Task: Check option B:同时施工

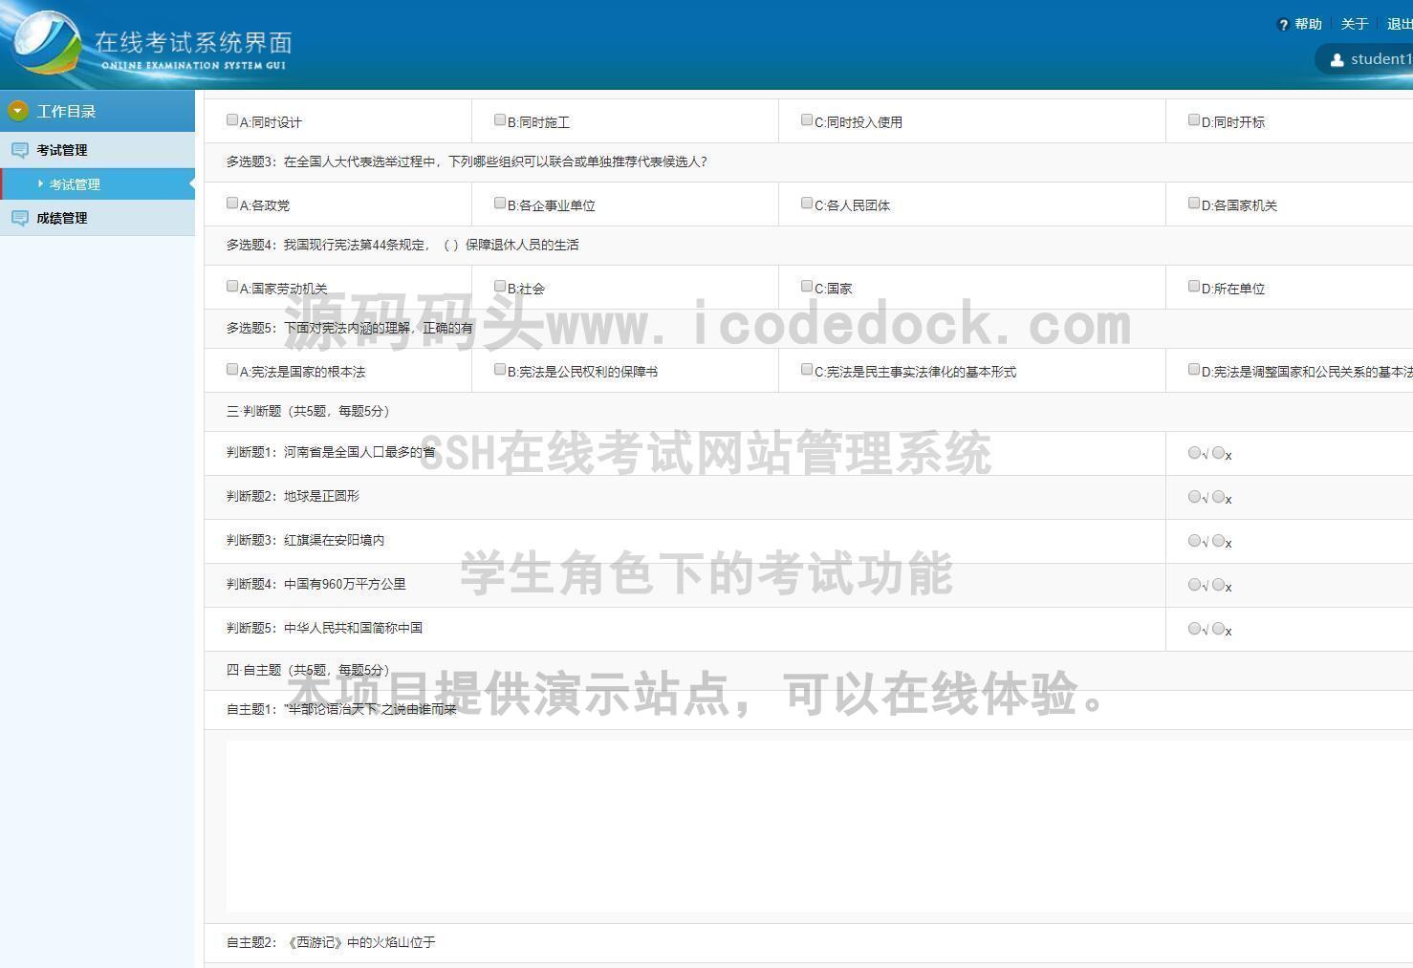Action: (x=500, y=119)
